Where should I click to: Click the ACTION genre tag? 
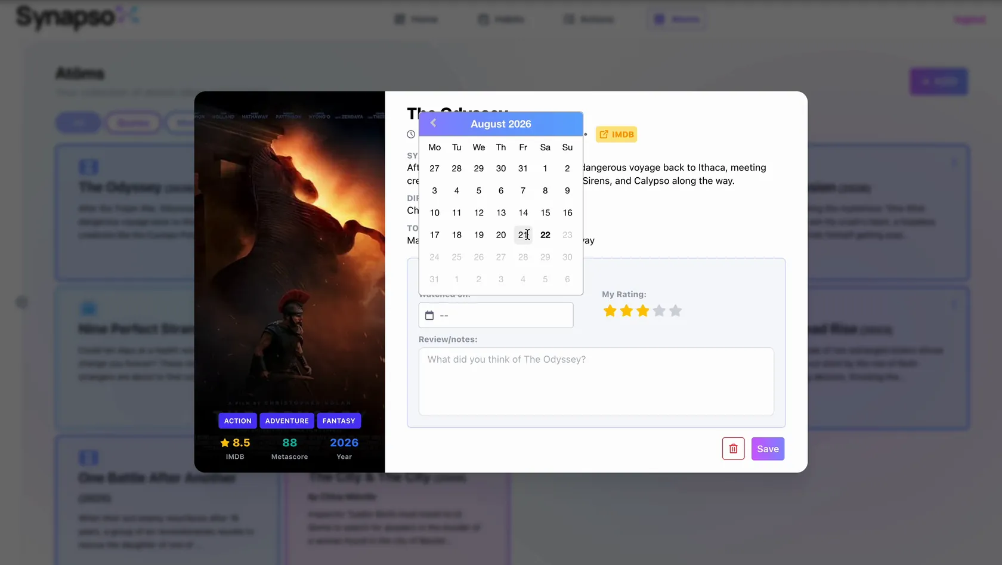[237, 421]
